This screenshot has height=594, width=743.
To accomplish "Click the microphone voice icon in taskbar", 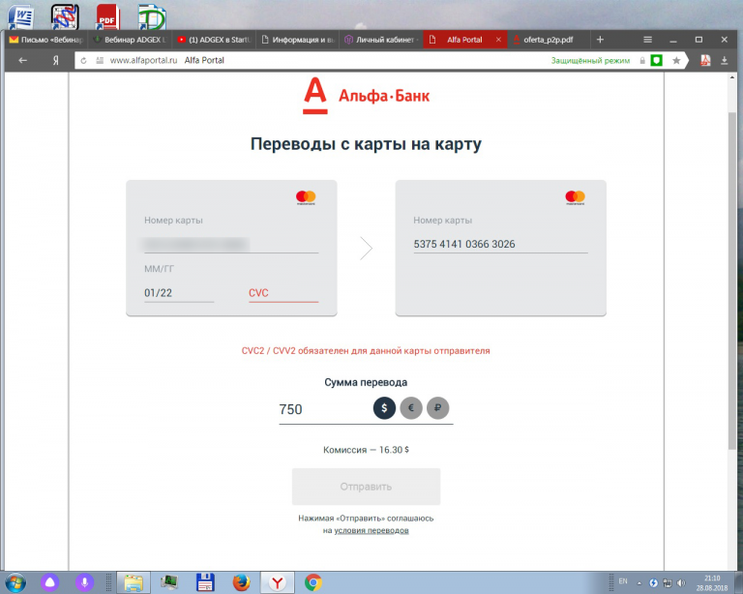I will [x=84, y=582].
